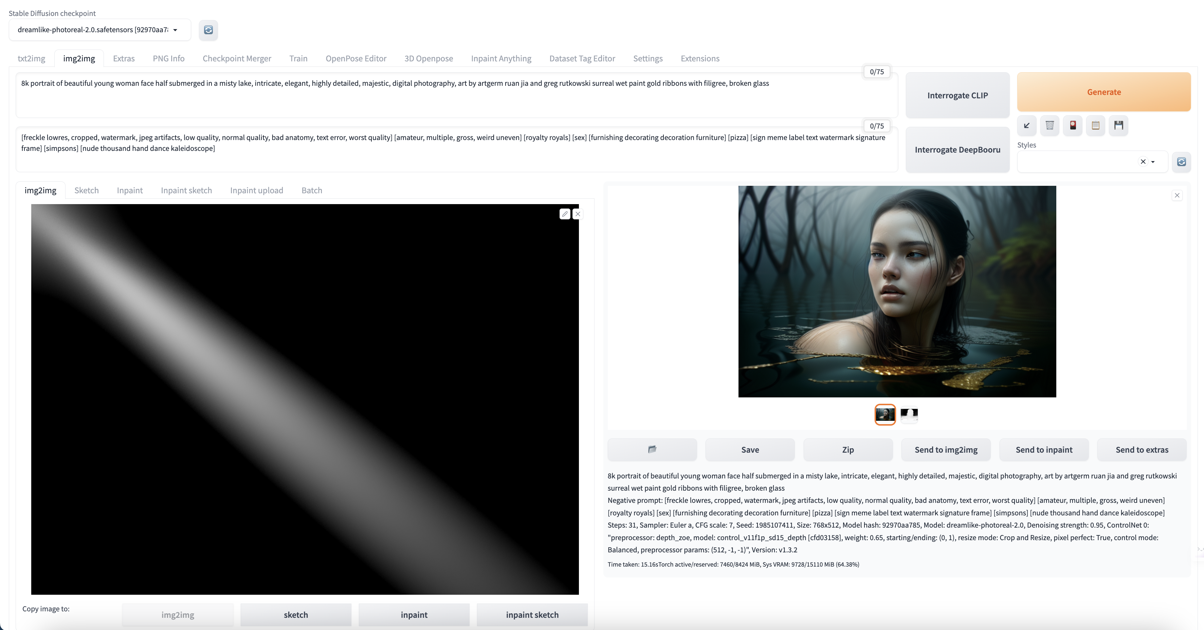Image resolution: width=1204 pixels, height=630 pixels.
Task: Go to the Checkpoint Merger tab
Action: [x=237, y=58]
